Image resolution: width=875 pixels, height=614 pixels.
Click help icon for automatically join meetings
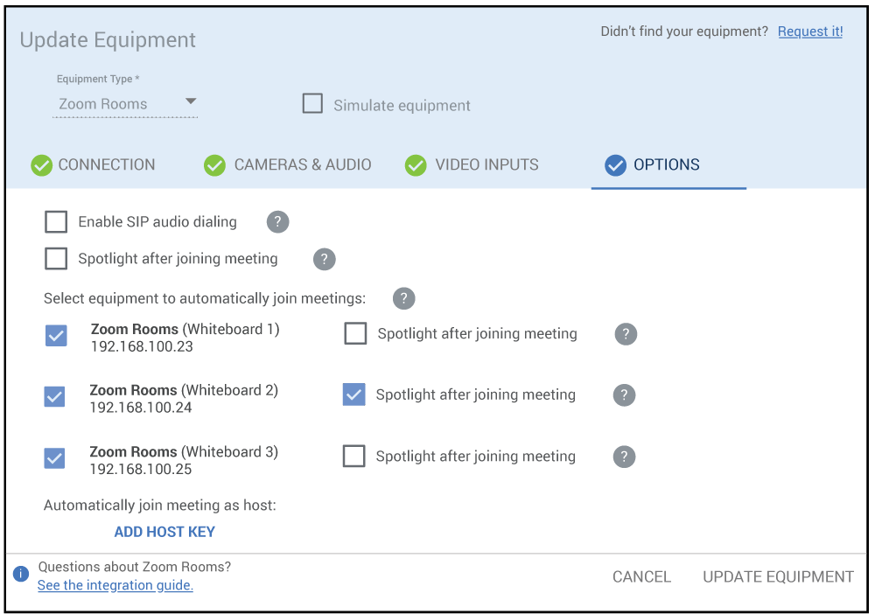click(403, 298)
